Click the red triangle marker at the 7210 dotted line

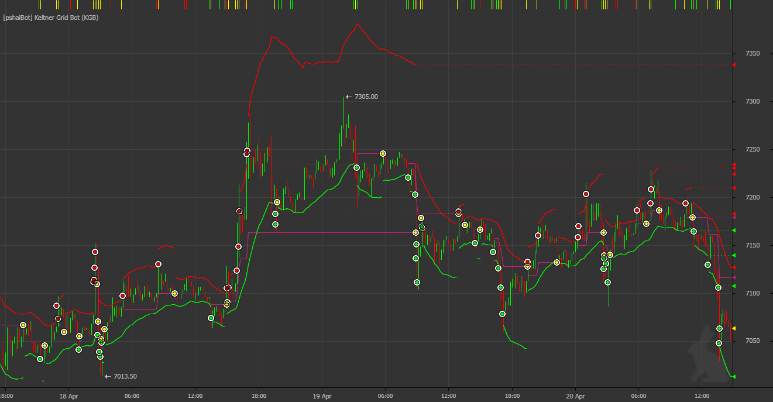[734, 188]
